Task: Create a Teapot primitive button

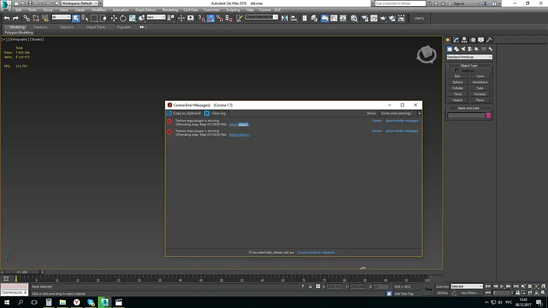Action: point(457,100)
